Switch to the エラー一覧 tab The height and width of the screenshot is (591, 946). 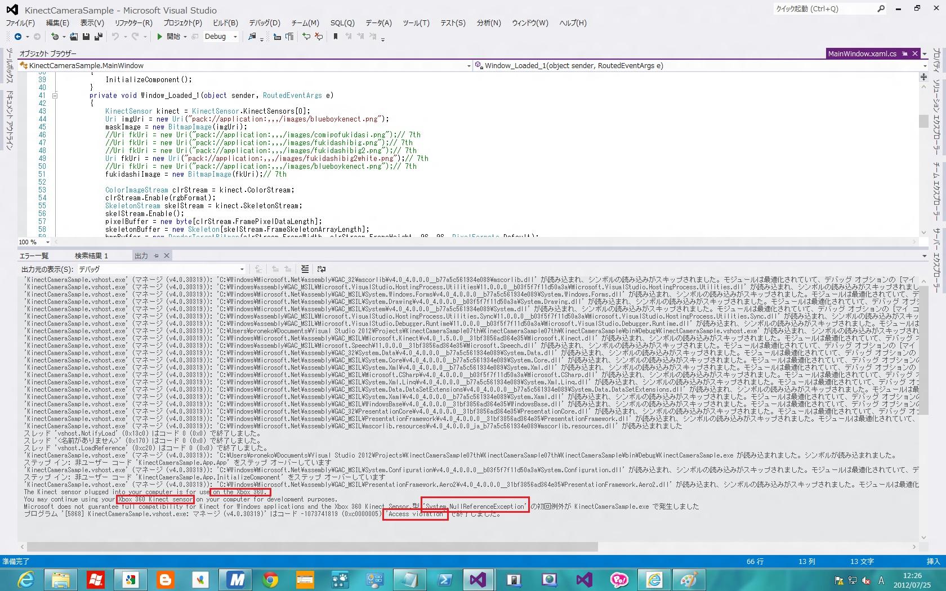pos(34,256)
